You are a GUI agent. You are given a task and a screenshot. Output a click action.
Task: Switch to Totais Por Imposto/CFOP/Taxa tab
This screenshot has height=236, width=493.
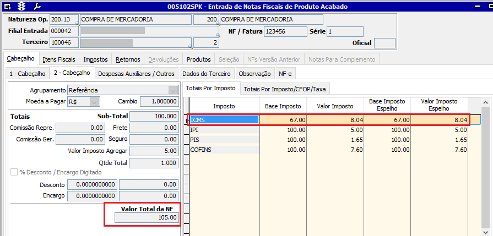click(x=285, y=89)
